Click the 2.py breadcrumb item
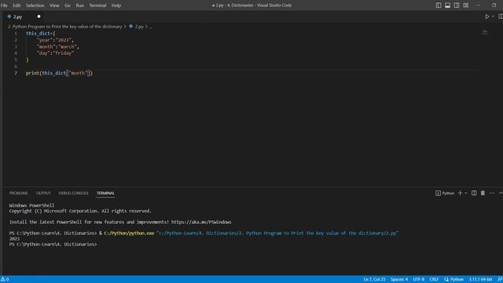 tap(137, 27)
